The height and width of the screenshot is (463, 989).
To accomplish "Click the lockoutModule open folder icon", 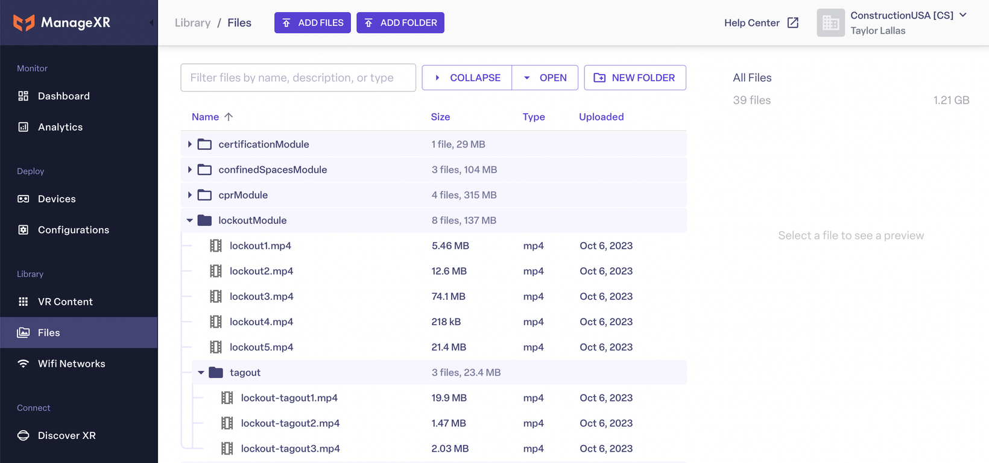I will 204,220.
